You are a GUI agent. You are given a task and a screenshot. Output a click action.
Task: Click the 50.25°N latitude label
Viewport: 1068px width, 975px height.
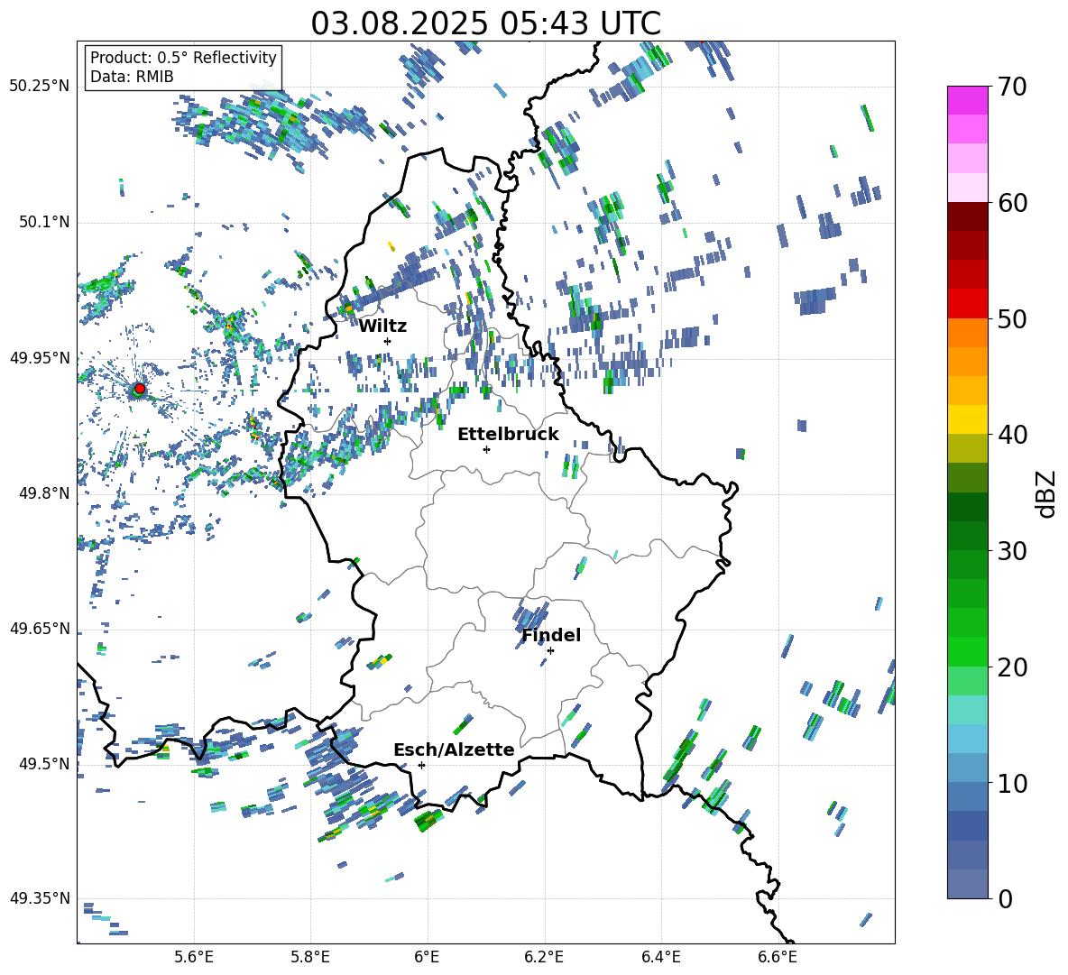(39, 87)
